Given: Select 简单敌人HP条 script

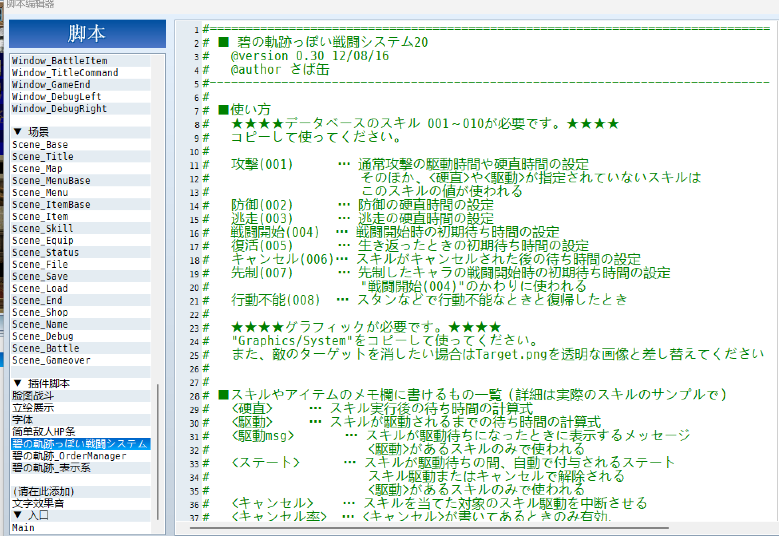Looking at the screenshot, I should tap(81, 431).
